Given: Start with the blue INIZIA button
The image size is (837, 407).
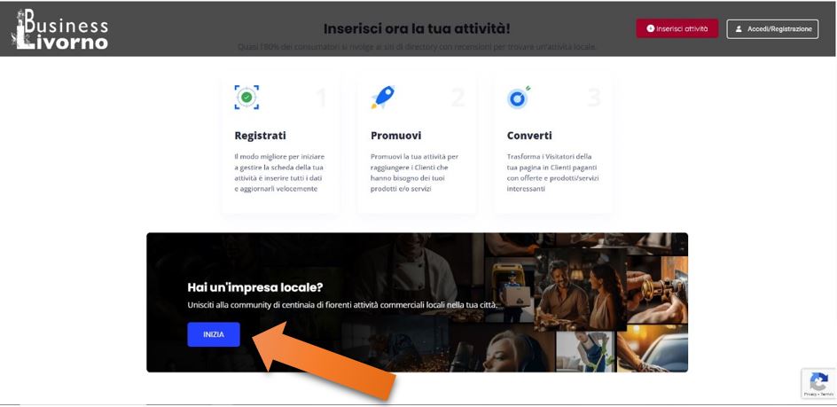Looking at the screenshot, I should [x=214, y=334].
